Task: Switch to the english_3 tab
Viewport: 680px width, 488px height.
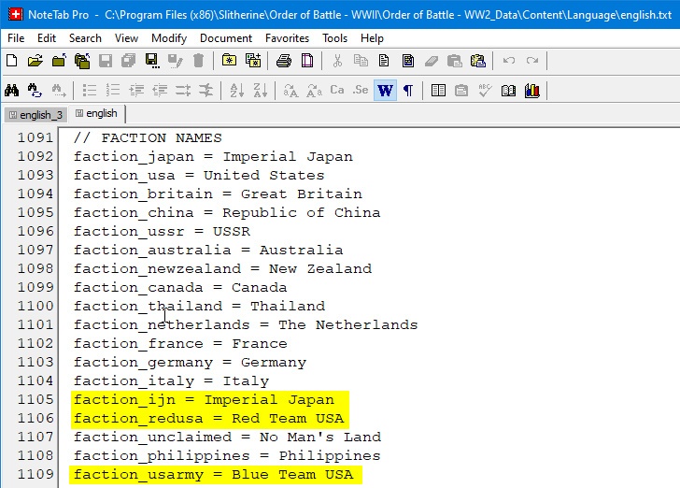Action: 36,115
